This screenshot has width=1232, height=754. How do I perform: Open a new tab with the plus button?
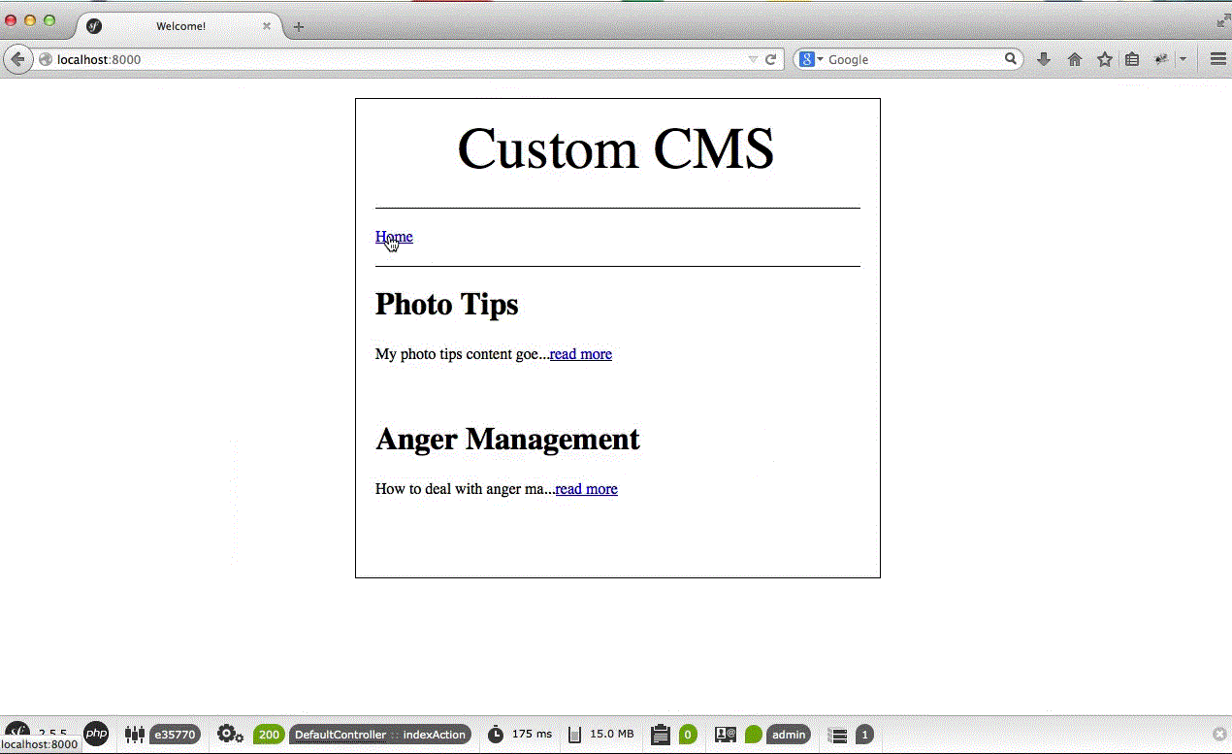click(299, 26)
